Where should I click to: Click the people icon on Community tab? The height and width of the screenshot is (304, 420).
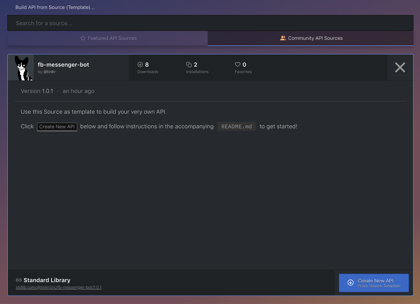tap(283, 38)
